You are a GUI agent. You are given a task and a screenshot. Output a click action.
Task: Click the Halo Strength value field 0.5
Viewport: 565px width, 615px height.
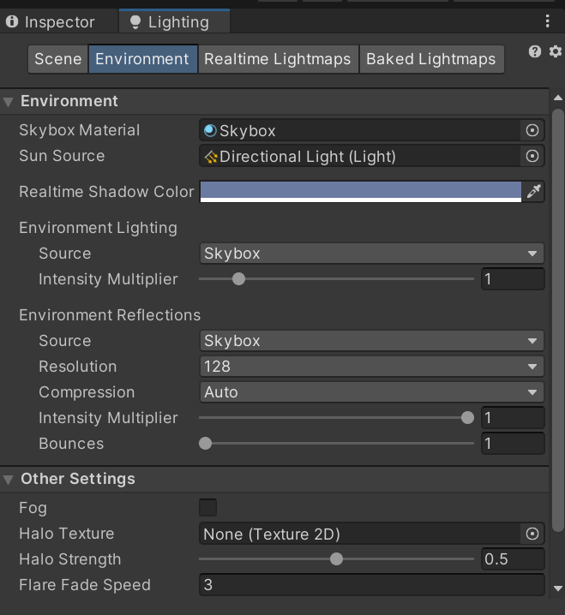point(513,559)
